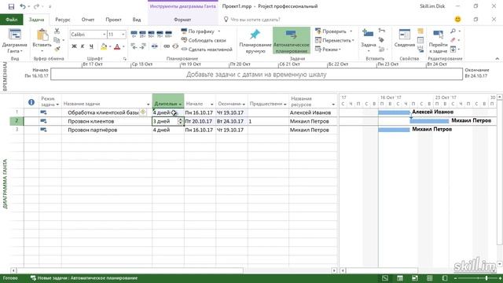Toggle Make inactive (Сделать неактивной)

tap(207, 50)
